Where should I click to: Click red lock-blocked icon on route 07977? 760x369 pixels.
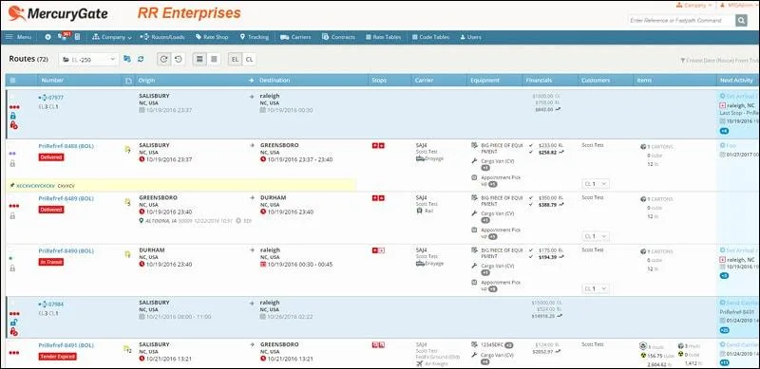pos(13,125)
